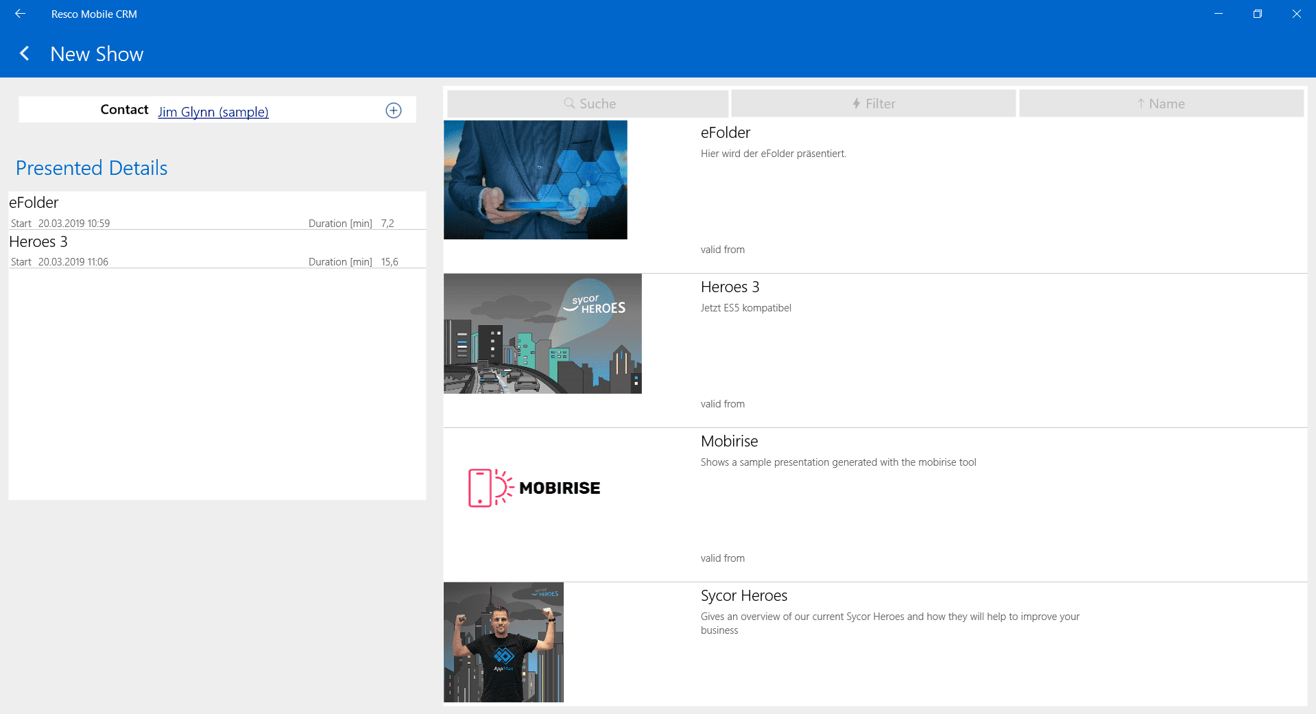Click the up-arrow icon on Name sort
The width and height of the screenshot is (1316, 714).
1140,104
